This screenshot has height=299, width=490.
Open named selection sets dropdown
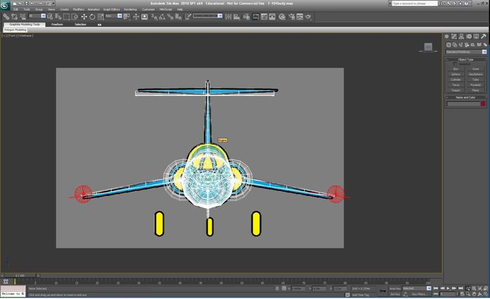tap(207, 16)
